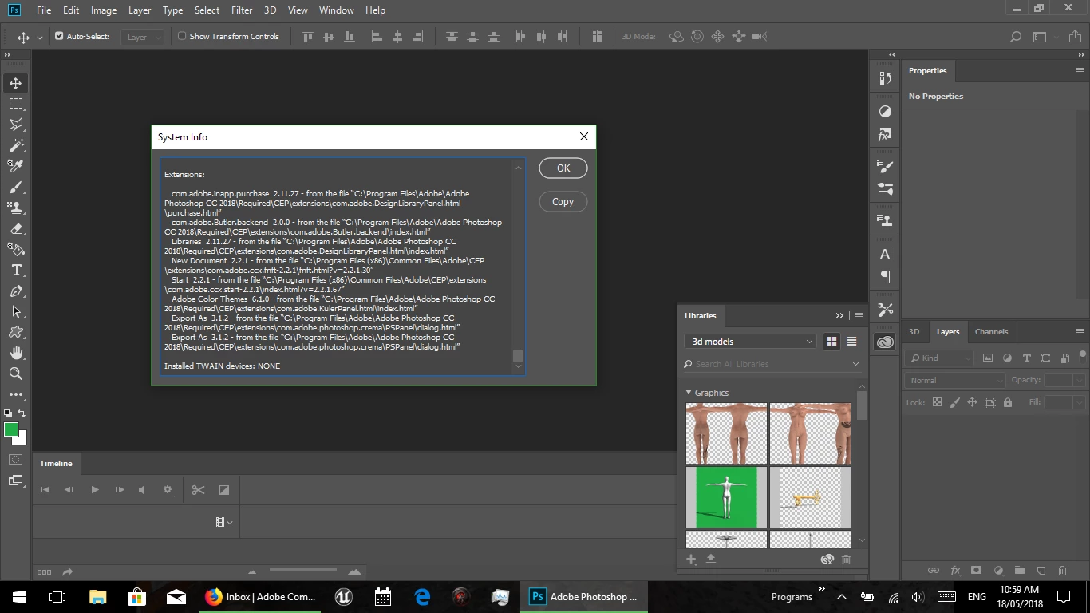Collapse the Graphics section in Libraries
This screenshot has width=1090, height=613.
pyautogui.click(x=689, y=392)
